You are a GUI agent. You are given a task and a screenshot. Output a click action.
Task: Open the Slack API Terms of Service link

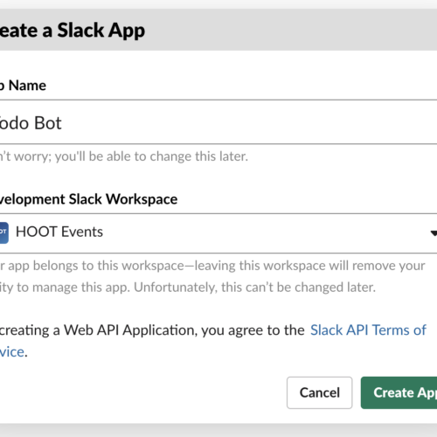[368, 330]
